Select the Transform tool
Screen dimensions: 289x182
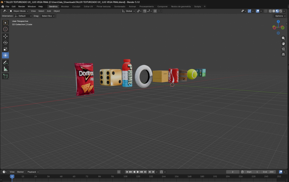point(5,55)
